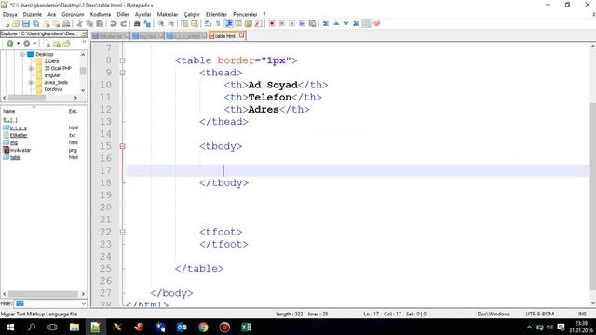Close the Explorer side panel
The height and width of the screenshot is (335, 596).
(x=84, y=34)
